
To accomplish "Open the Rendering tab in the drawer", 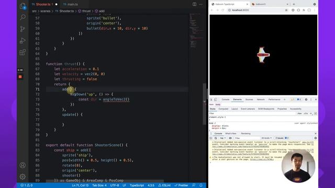I will click(x=245, y=134).
